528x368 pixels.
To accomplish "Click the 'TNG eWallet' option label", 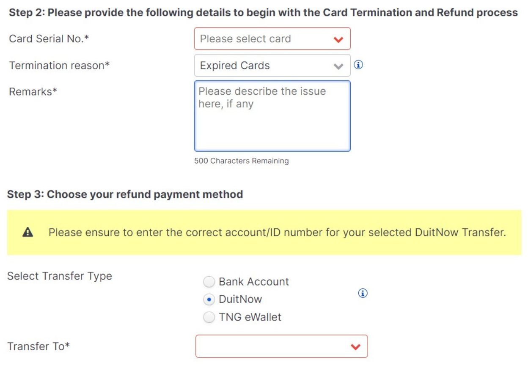I will coord(250,317).
